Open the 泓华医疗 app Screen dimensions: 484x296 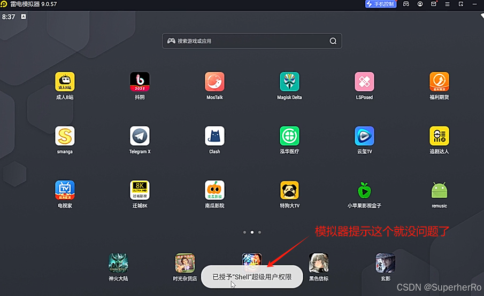point(289,136)
